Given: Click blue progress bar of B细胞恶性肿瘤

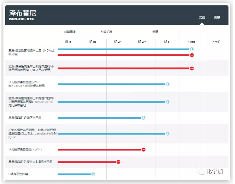Looking at the screenshot, I should [74, 174].
